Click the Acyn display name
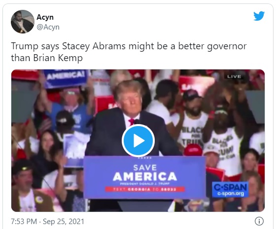Screen dimensions: 276x229 pos(45,17)
